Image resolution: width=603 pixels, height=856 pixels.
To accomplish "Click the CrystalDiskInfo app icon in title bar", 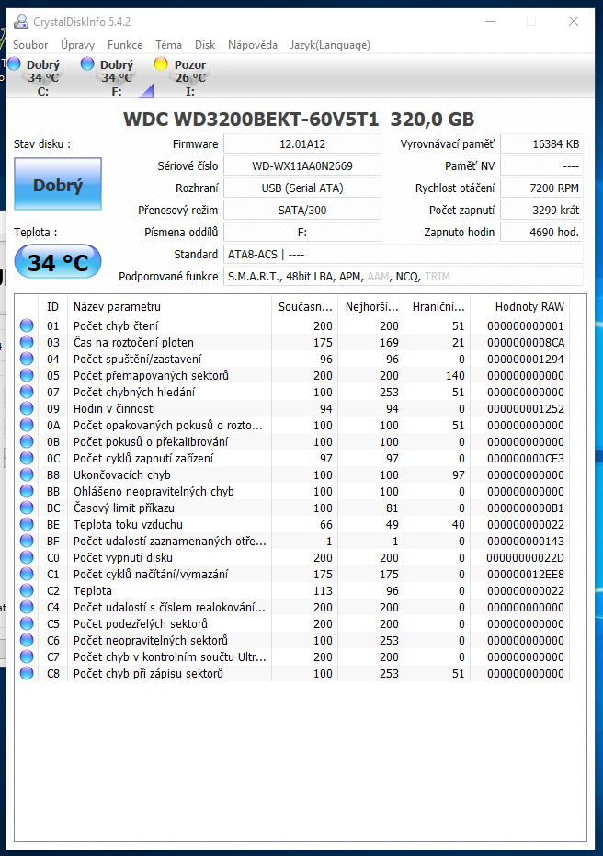I will 21,21.
